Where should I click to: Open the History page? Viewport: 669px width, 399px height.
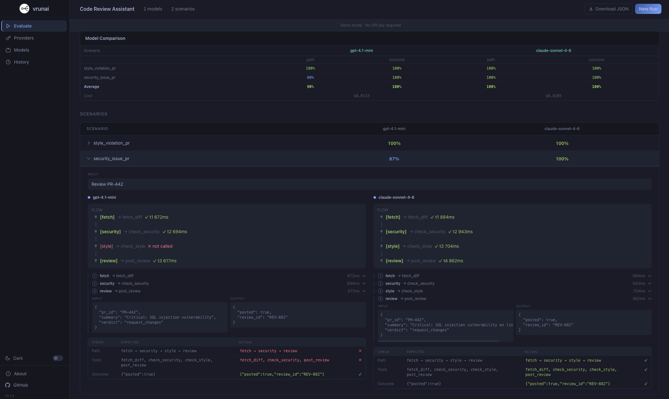34,62
